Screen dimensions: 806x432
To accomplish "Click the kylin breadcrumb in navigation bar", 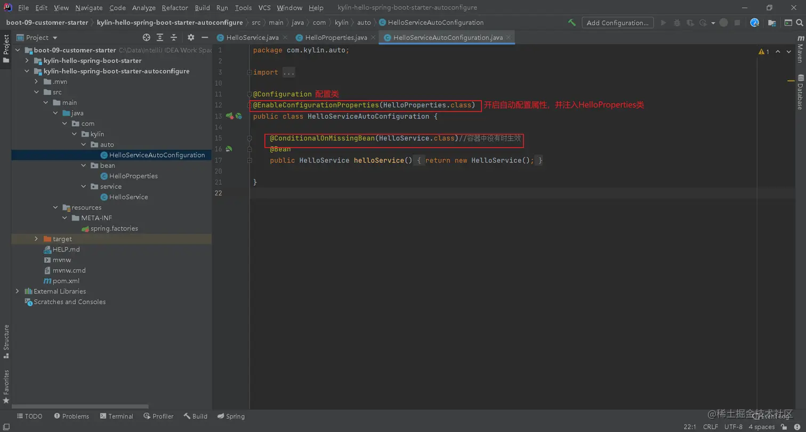I will [x=341, y=22].
